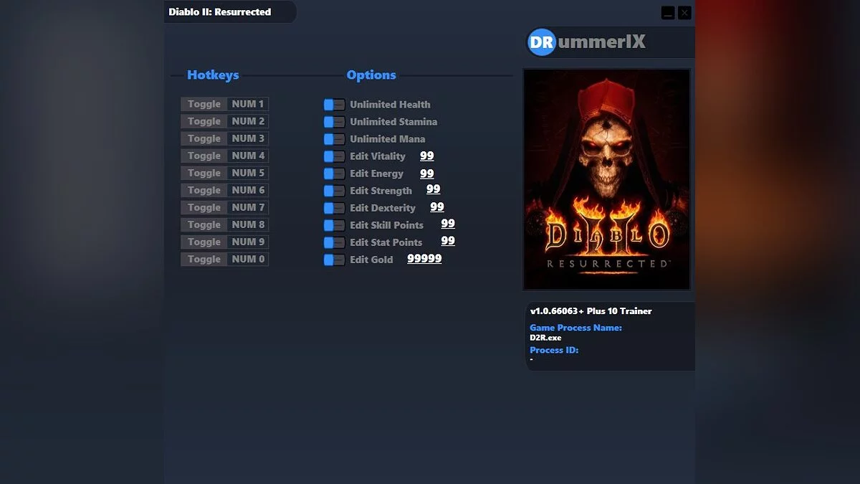This screenshot has height=484, width=860.
Task: Click the Toggle button for NUM 4
Action: point(204,156)
